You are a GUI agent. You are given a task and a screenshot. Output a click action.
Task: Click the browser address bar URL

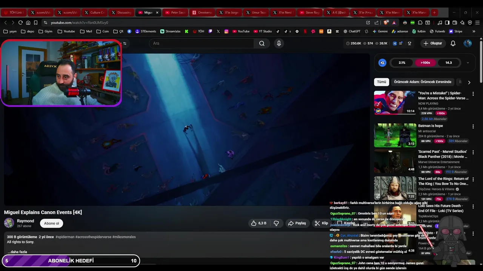pos(79,23)
